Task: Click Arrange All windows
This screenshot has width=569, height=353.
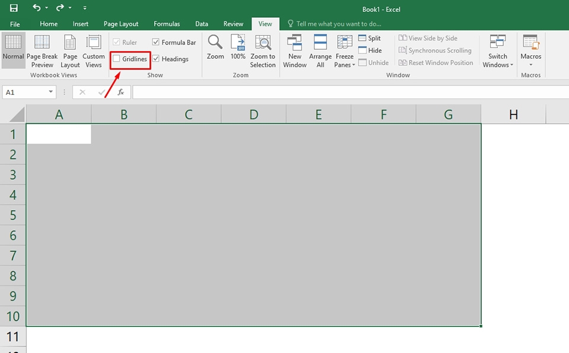Action: (320, 51)
